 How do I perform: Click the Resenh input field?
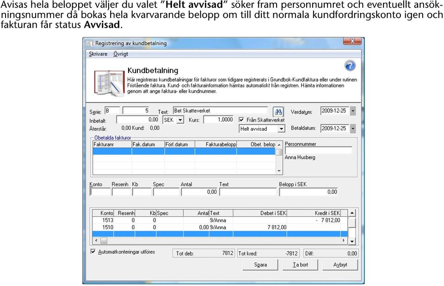(x=121, y=192)
